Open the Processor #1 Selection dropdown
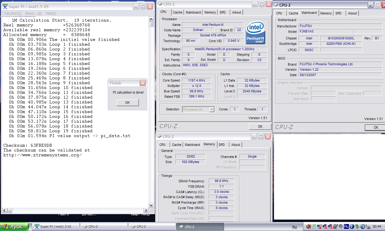 [199, 109]
